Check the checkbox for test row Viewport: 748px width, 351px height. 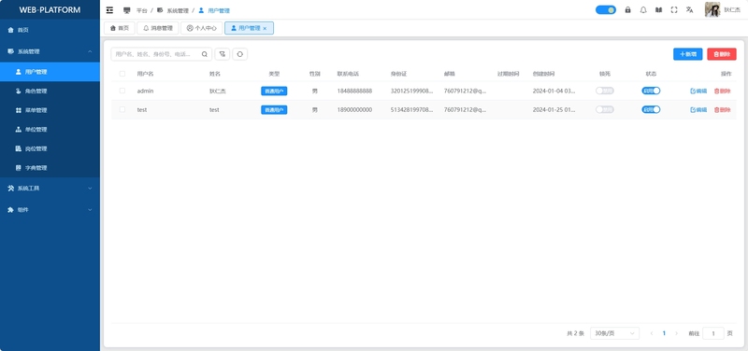(x=122, y=109)
